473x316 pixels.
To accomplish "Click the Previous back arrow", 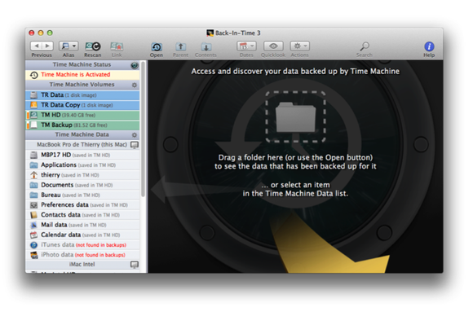I will point(36,46).
